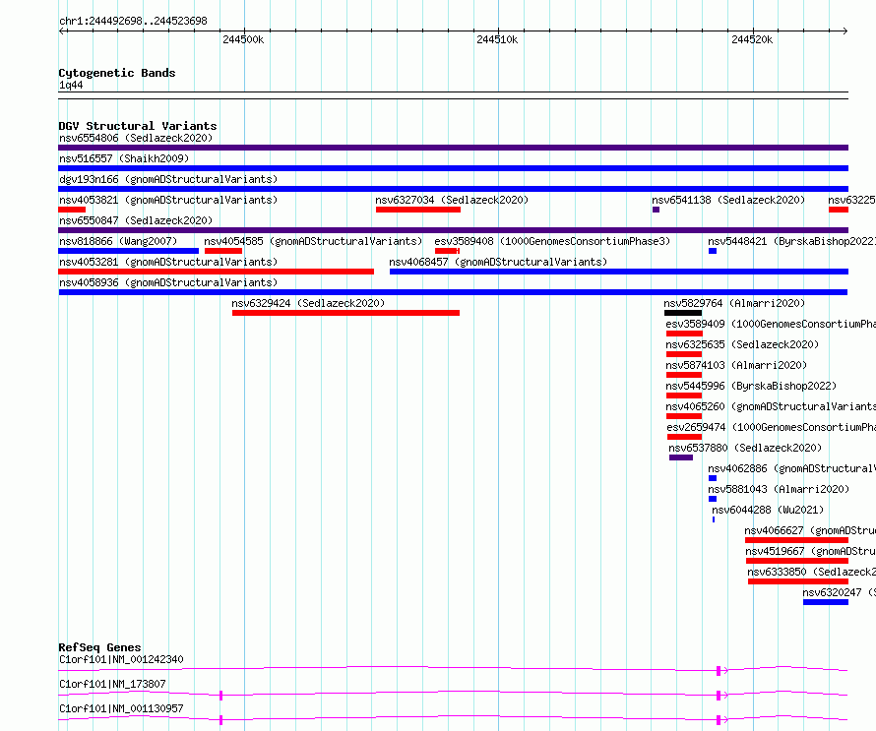Viewport: 876px width, 731px height.
Task: Click nsv4065260 gnomAD label
Action: [x=771, y=406]
